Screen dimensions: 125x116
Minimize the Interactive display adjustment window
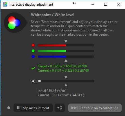pyautogui.click(x=93, y=4)
